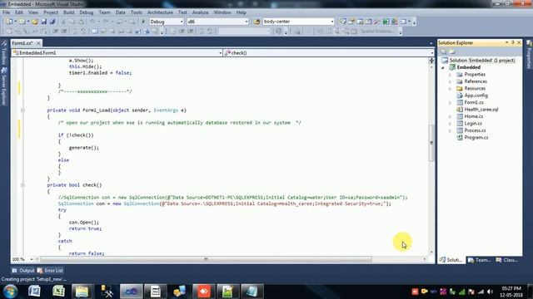Click the Open File folder icon

(x=35, y=22)
